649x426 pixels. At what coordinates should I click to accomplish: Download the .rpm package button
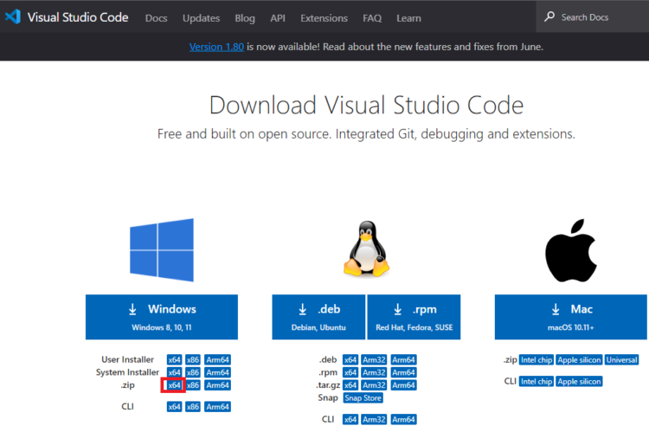[x=414, y=317]
